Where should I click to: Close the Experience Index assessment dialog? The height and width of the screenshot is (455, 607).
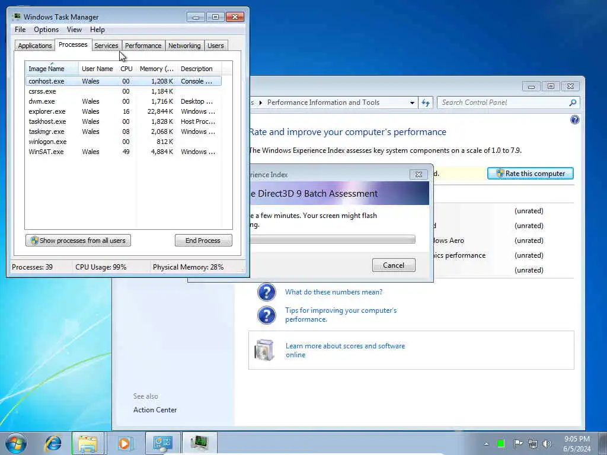418,175
